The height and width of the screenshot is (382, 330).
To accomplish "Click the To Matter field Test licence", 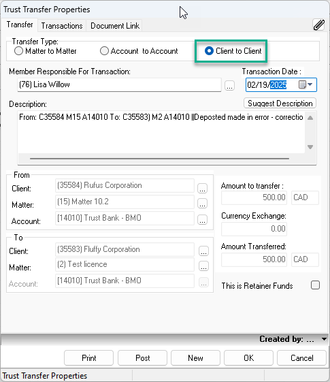I will pos(125,265).
